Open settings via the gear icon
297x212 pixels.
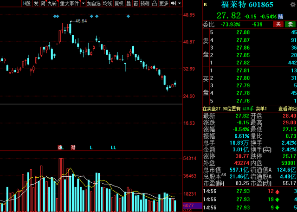[x=293, y=5]
